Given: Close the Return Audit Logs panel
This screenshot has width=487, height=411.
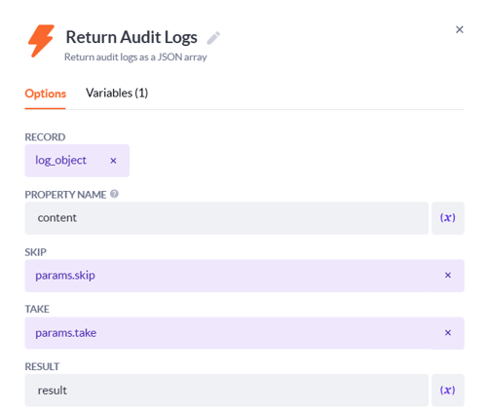Looking at the screenshot, I should point(459,30).
